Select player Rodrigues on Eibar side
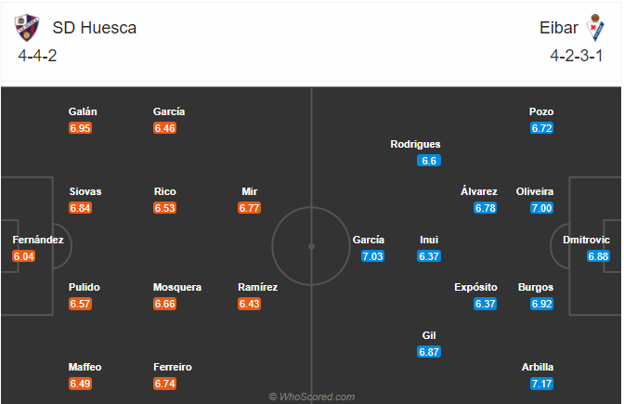 415,144
